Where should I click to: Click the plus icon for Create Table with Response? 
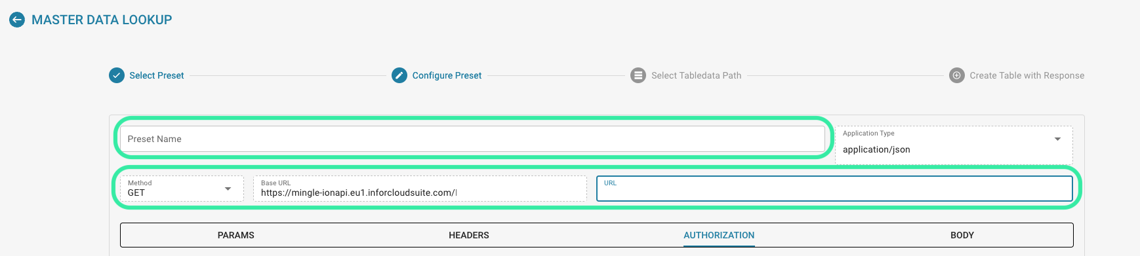click(x=957, y=75)
